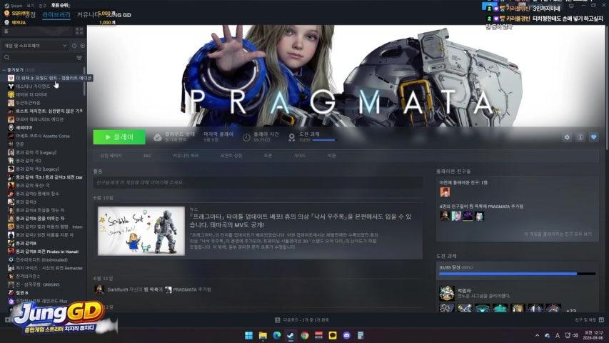Click the ready-to-play filter icon
This screenshot has width=609, height=343.
[x=82, y=46]
